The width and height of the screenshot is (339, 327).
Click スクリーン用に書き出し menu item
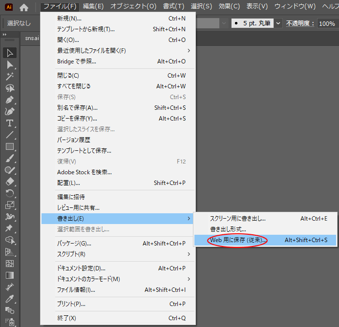(x=237, y=219)
